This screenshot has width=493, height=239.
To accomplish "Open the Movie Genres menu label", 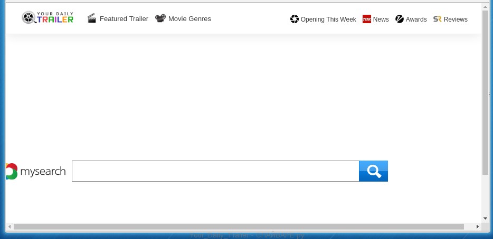I will coord(189,19).
